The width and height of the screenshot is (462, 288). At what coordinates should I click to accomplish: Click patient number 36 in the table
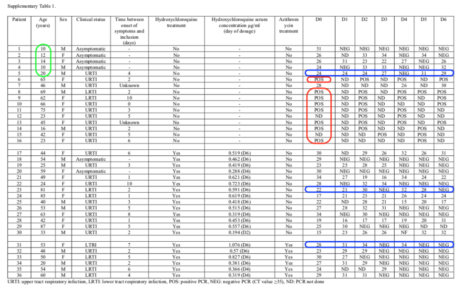click(x=19, y=275)
